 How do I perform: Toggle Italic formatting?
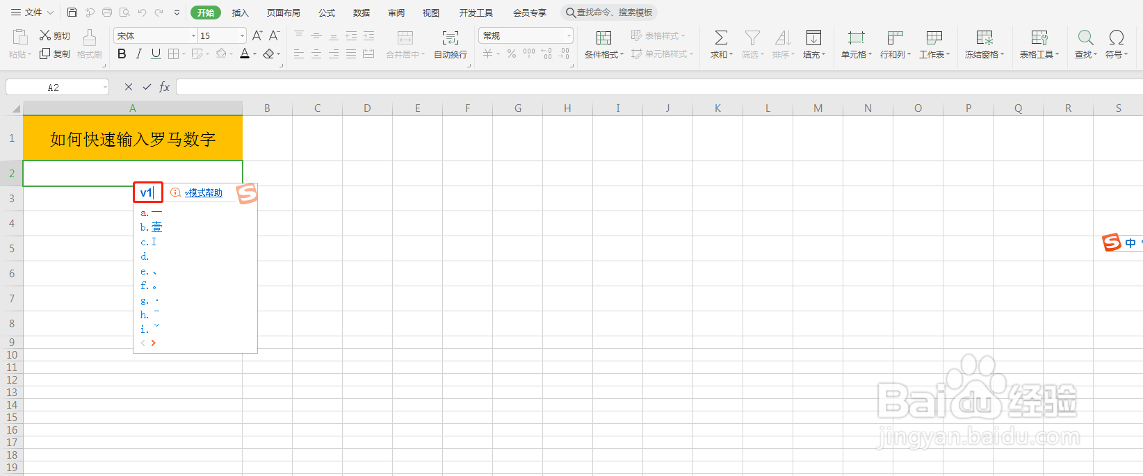point(139,54)
